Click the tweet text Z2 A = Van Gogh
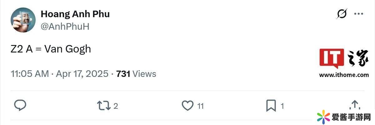375x125 pixels. pos(51,49)
